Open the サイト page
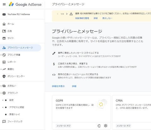151x130 pixels. (11, 38)
